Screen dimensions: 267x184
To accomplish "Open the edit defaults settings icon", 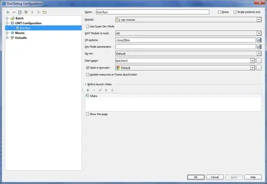I will [26, 12].
